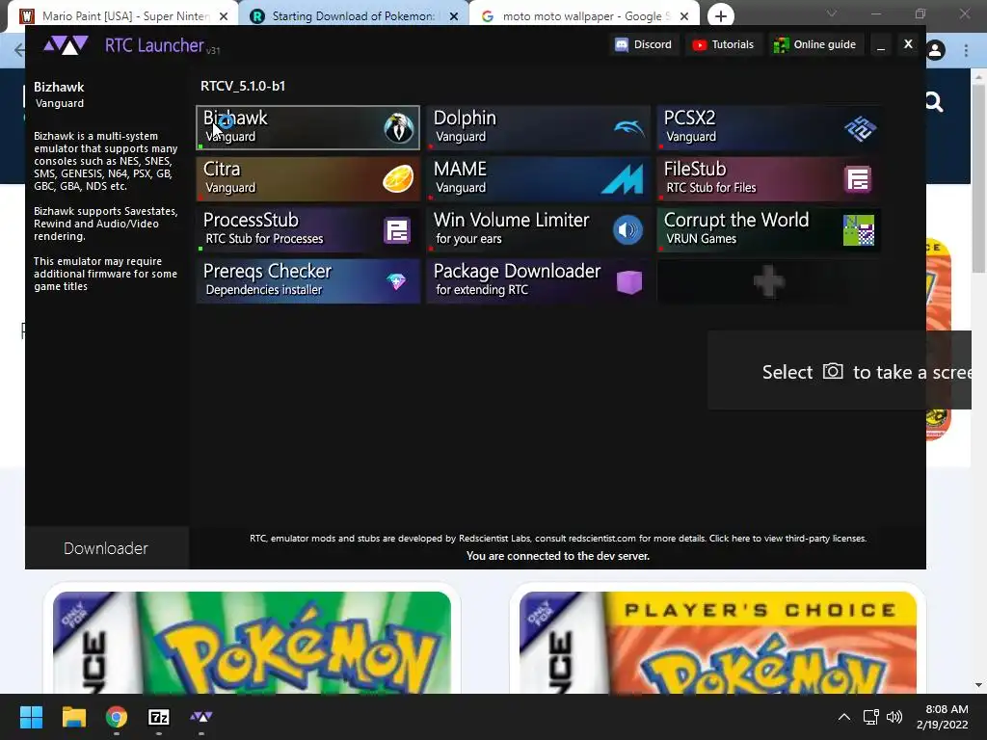
Task: Open Google Chrome from the taskbar
Action: [x=117, y=717]
